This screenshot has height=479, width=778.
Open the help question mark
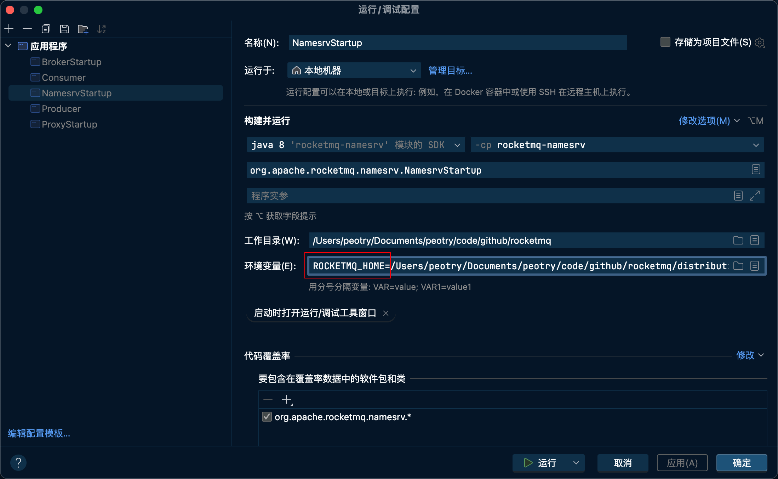[x=18, y=462]
